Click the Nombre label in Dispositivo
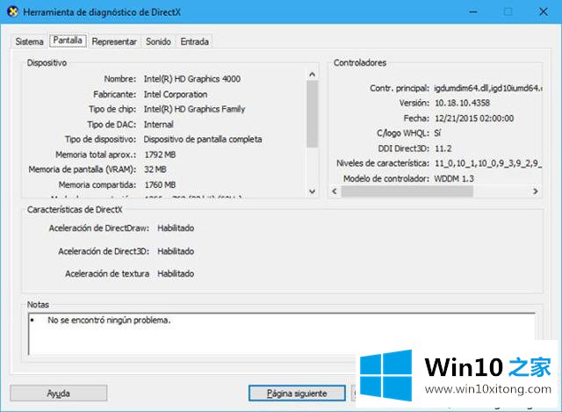The height and width of the screenshot is (412, 562). point(120,79)
